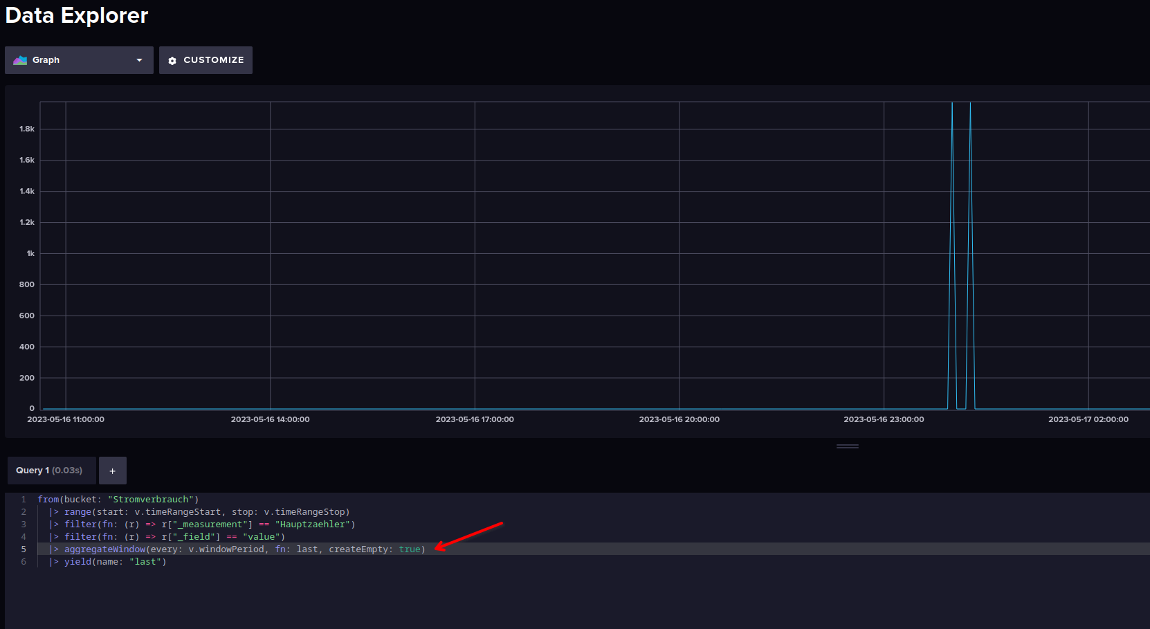Click the second blue spike in graph
This screenshot has height=629, width=1150.
(970, 256)
